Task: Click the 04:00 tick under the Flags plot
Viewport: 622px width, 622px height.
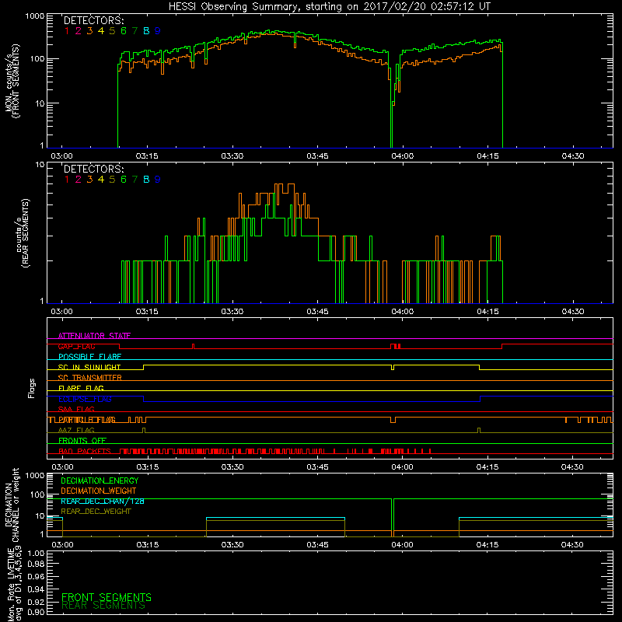Action: (402, 467)
